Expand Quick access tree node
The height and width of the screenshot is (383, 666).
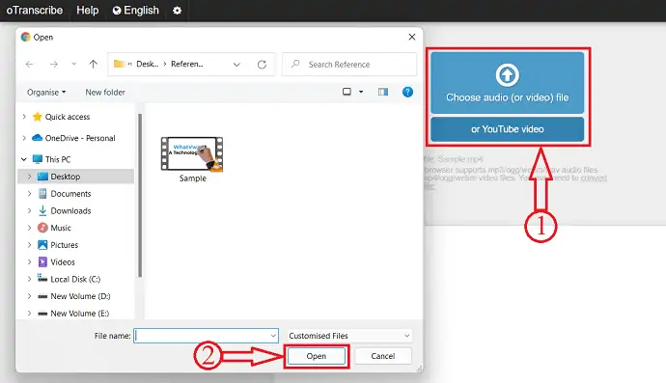coord(24,117)
